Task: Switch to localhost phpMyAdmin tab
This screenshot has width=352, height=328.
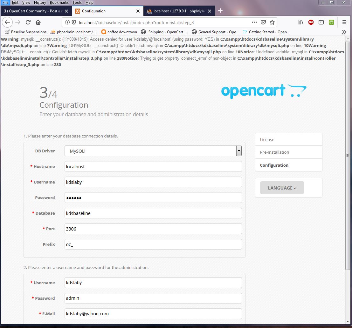Action: [x=179, y=11]
